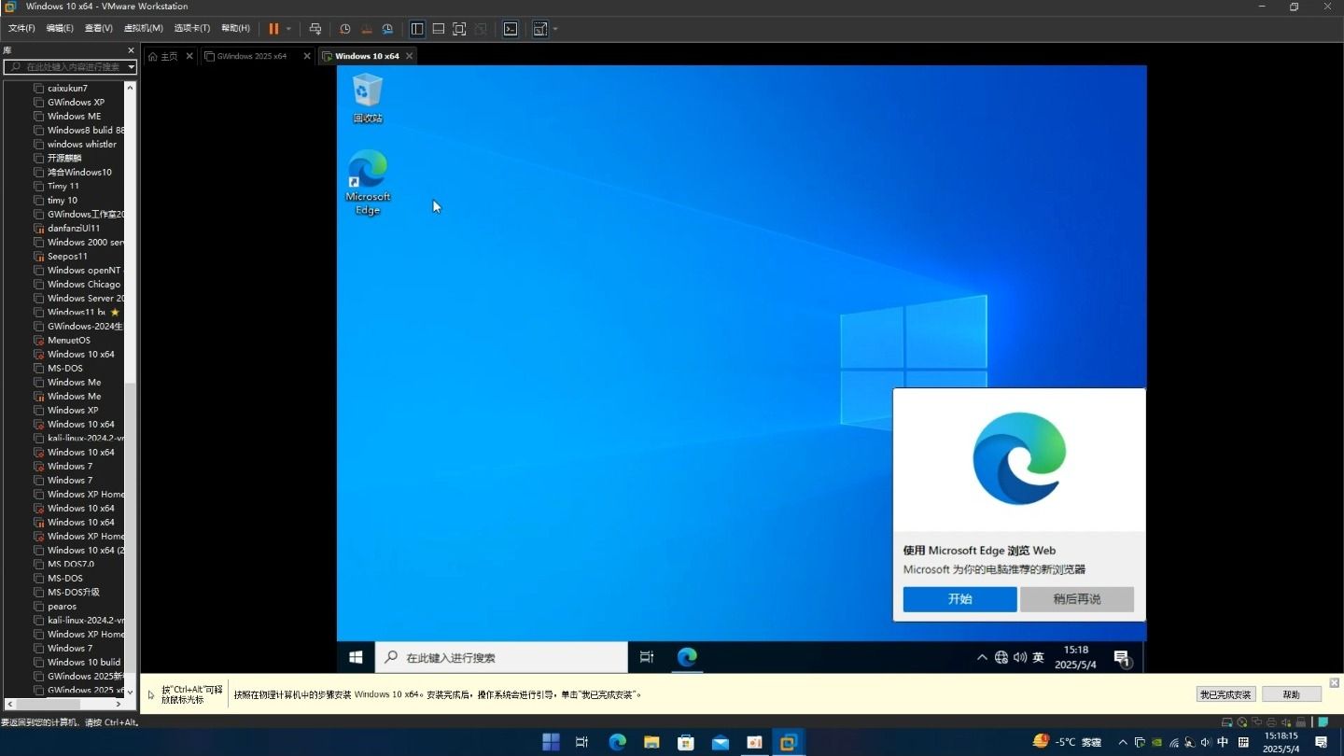Image resolution: width=1344 pixels, height=756 pixels.
Task: Close the yellow install hint bar
Action: click(1334, 682)
